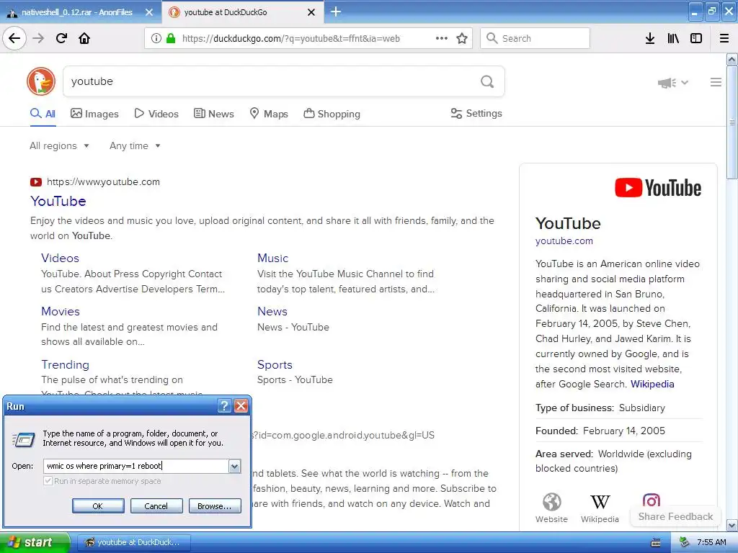The image size is (738, 553).
Task: Open the Music sitelink
Action: [x=272, y=258]
